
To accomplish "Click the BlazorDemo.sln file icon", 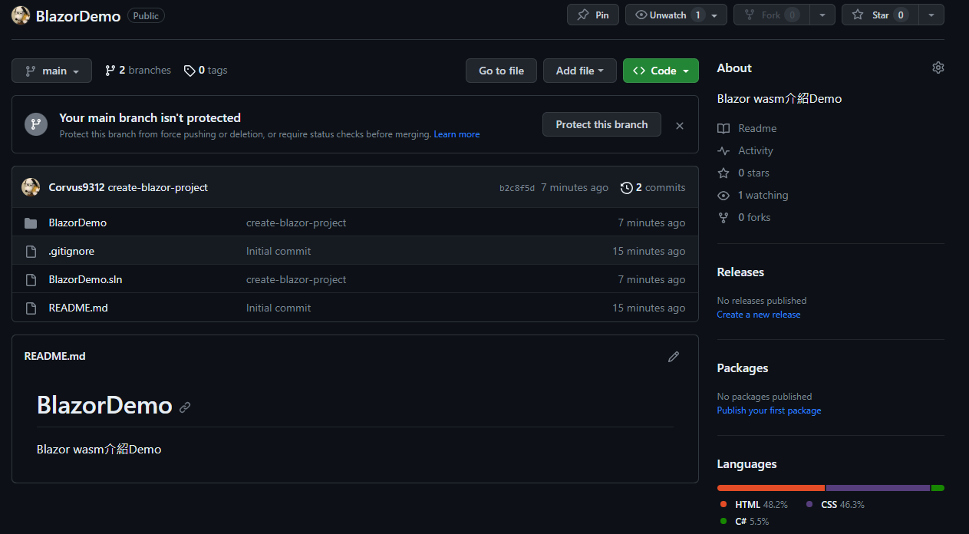I will pyautogui.click(x=31, y=280).
